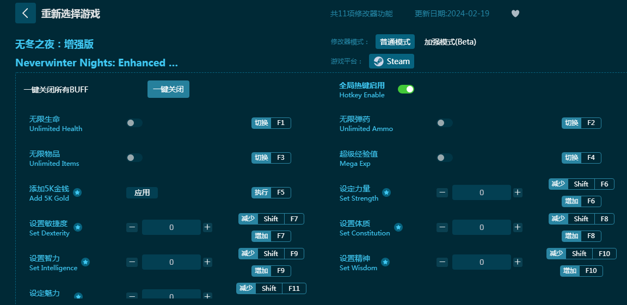Click the F5 执行 hotkey for Add Gold

point(271,192)
